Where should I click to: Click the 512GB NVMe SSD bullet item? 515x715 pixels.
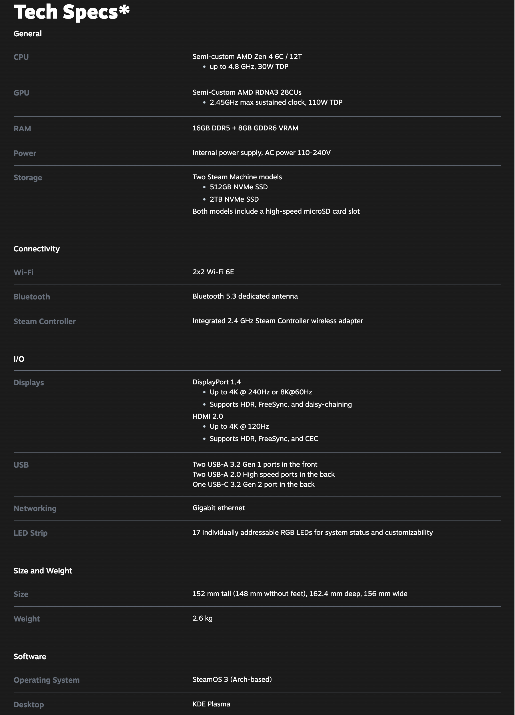click(238, 187)
